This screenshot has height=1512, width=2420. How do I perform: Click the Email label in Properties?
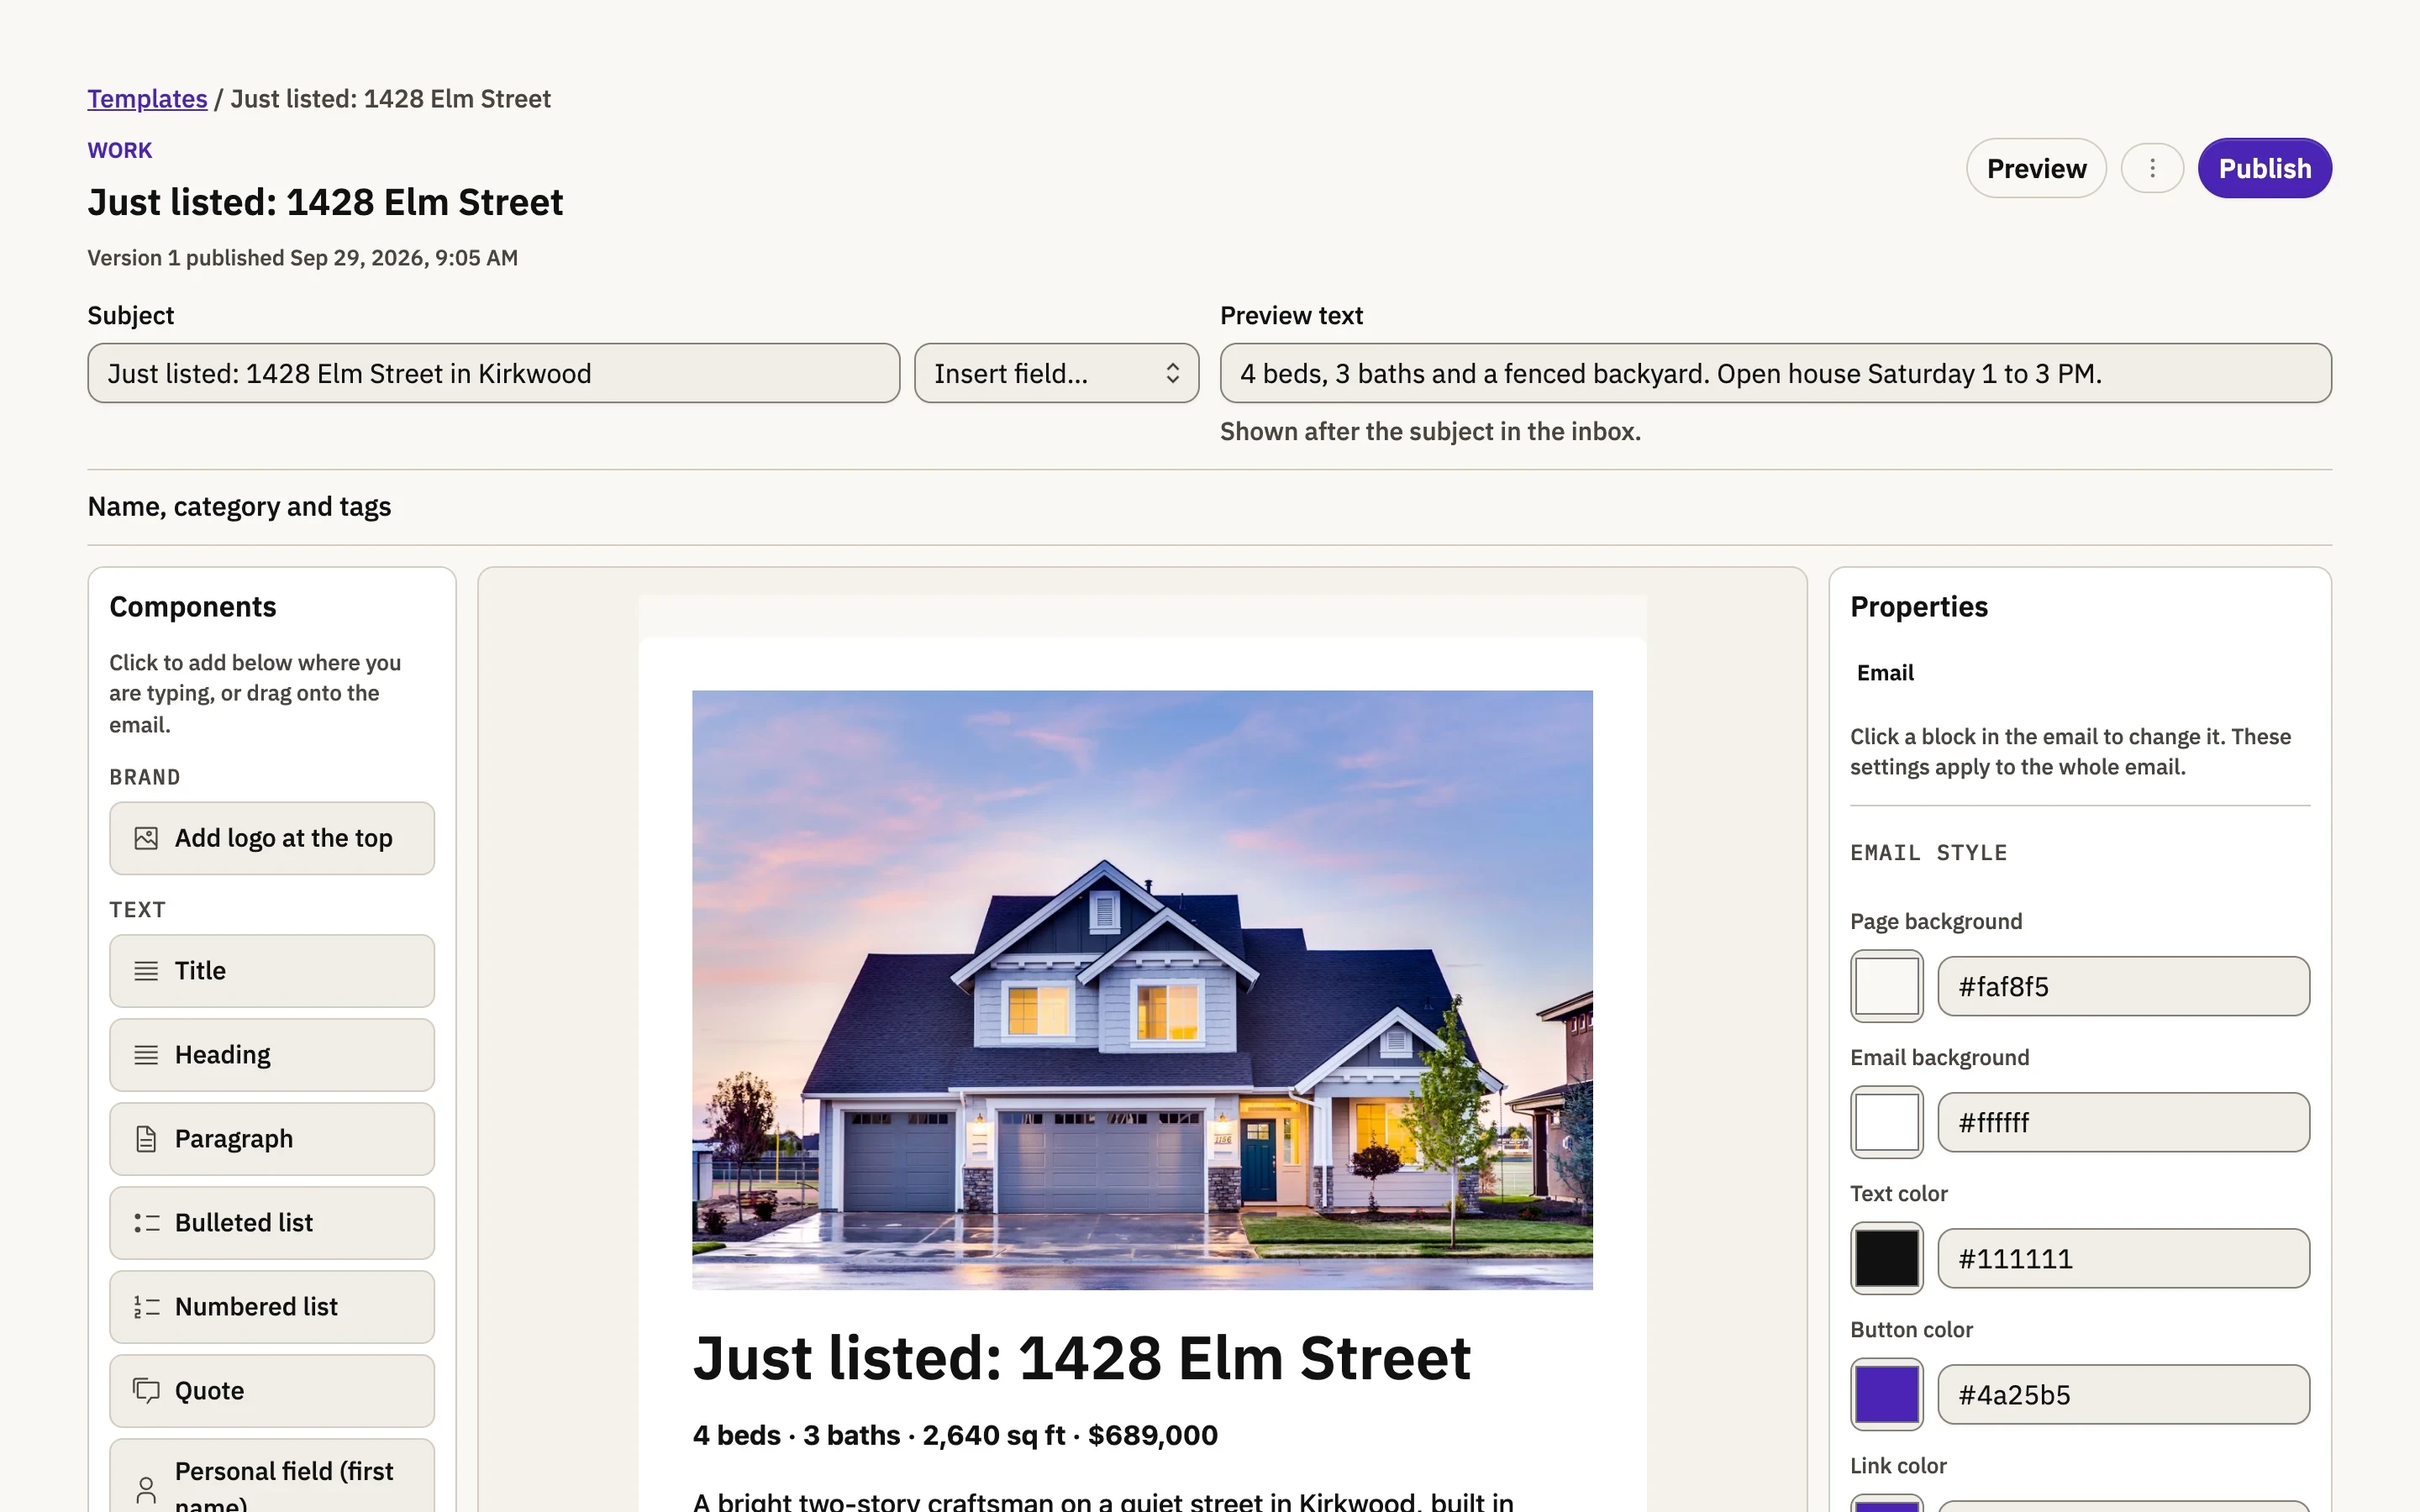tap(1885, 673)
